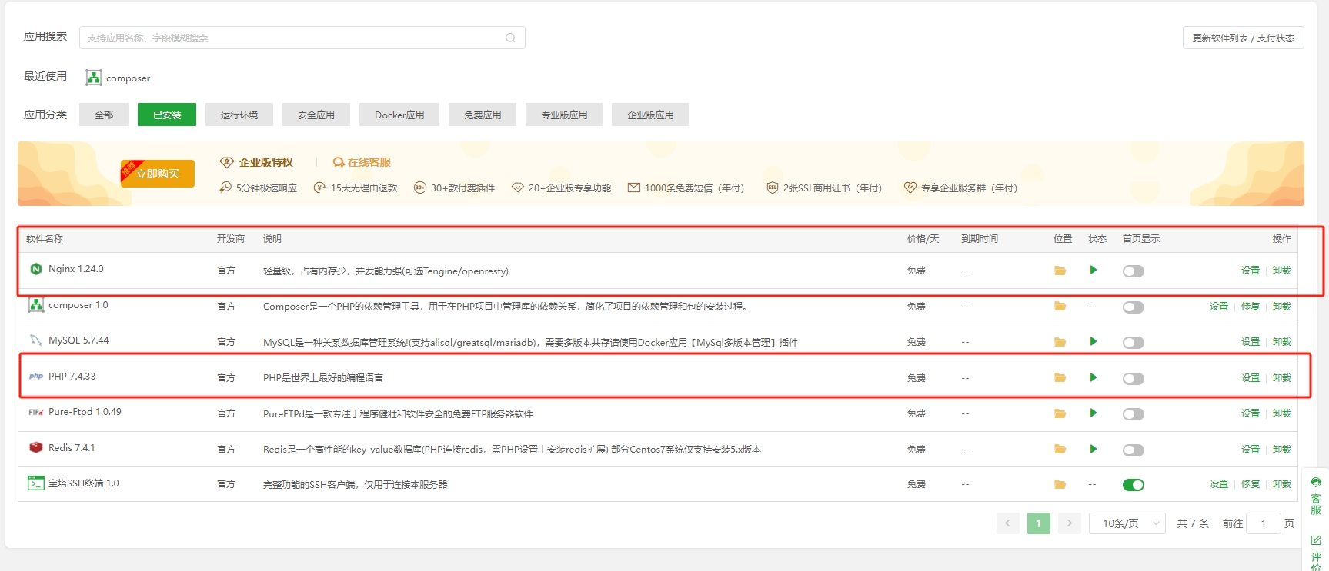The width and height of the screenshot is (1329, 571).
Task: Click 更新软件列表 / 支付状态 button
Action: [x=1243, y=38]
